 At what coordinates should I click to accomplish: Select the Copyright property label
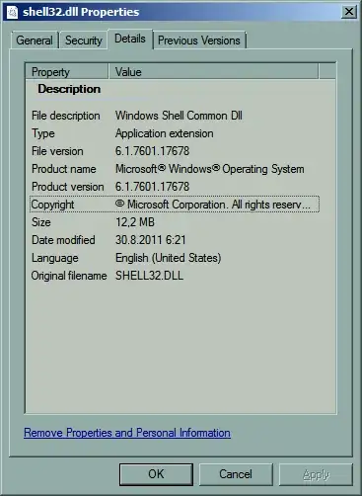point(52,205)
